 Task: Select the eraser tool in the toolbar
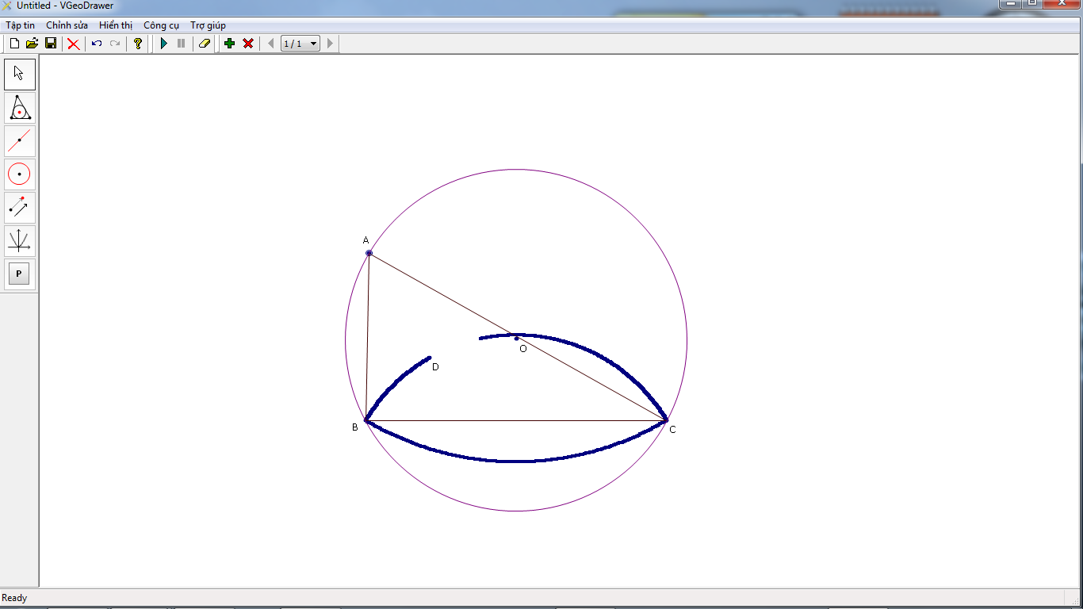pyautogui.click(x=205, y=44)
